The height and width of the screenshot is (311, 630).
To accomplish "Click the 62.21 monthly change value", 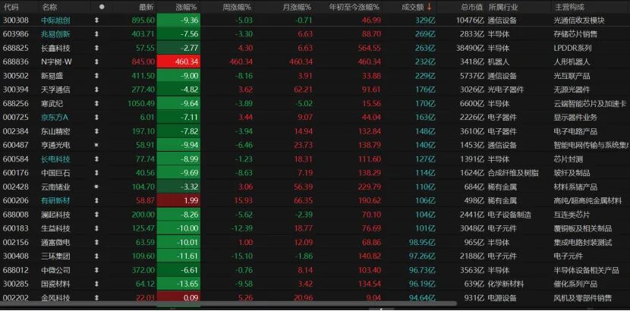I will coord(303,90).
